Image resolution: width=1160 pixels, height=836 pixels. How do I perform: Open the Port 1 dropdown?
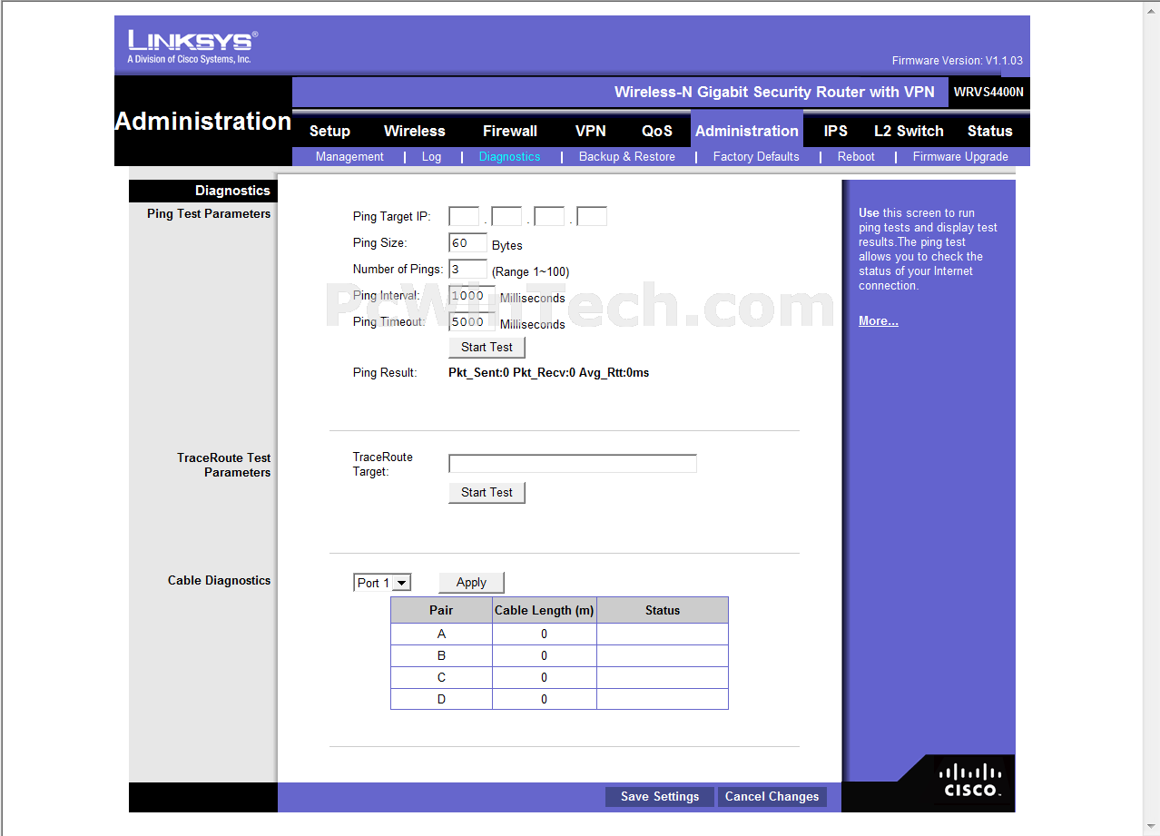(382, 583)
